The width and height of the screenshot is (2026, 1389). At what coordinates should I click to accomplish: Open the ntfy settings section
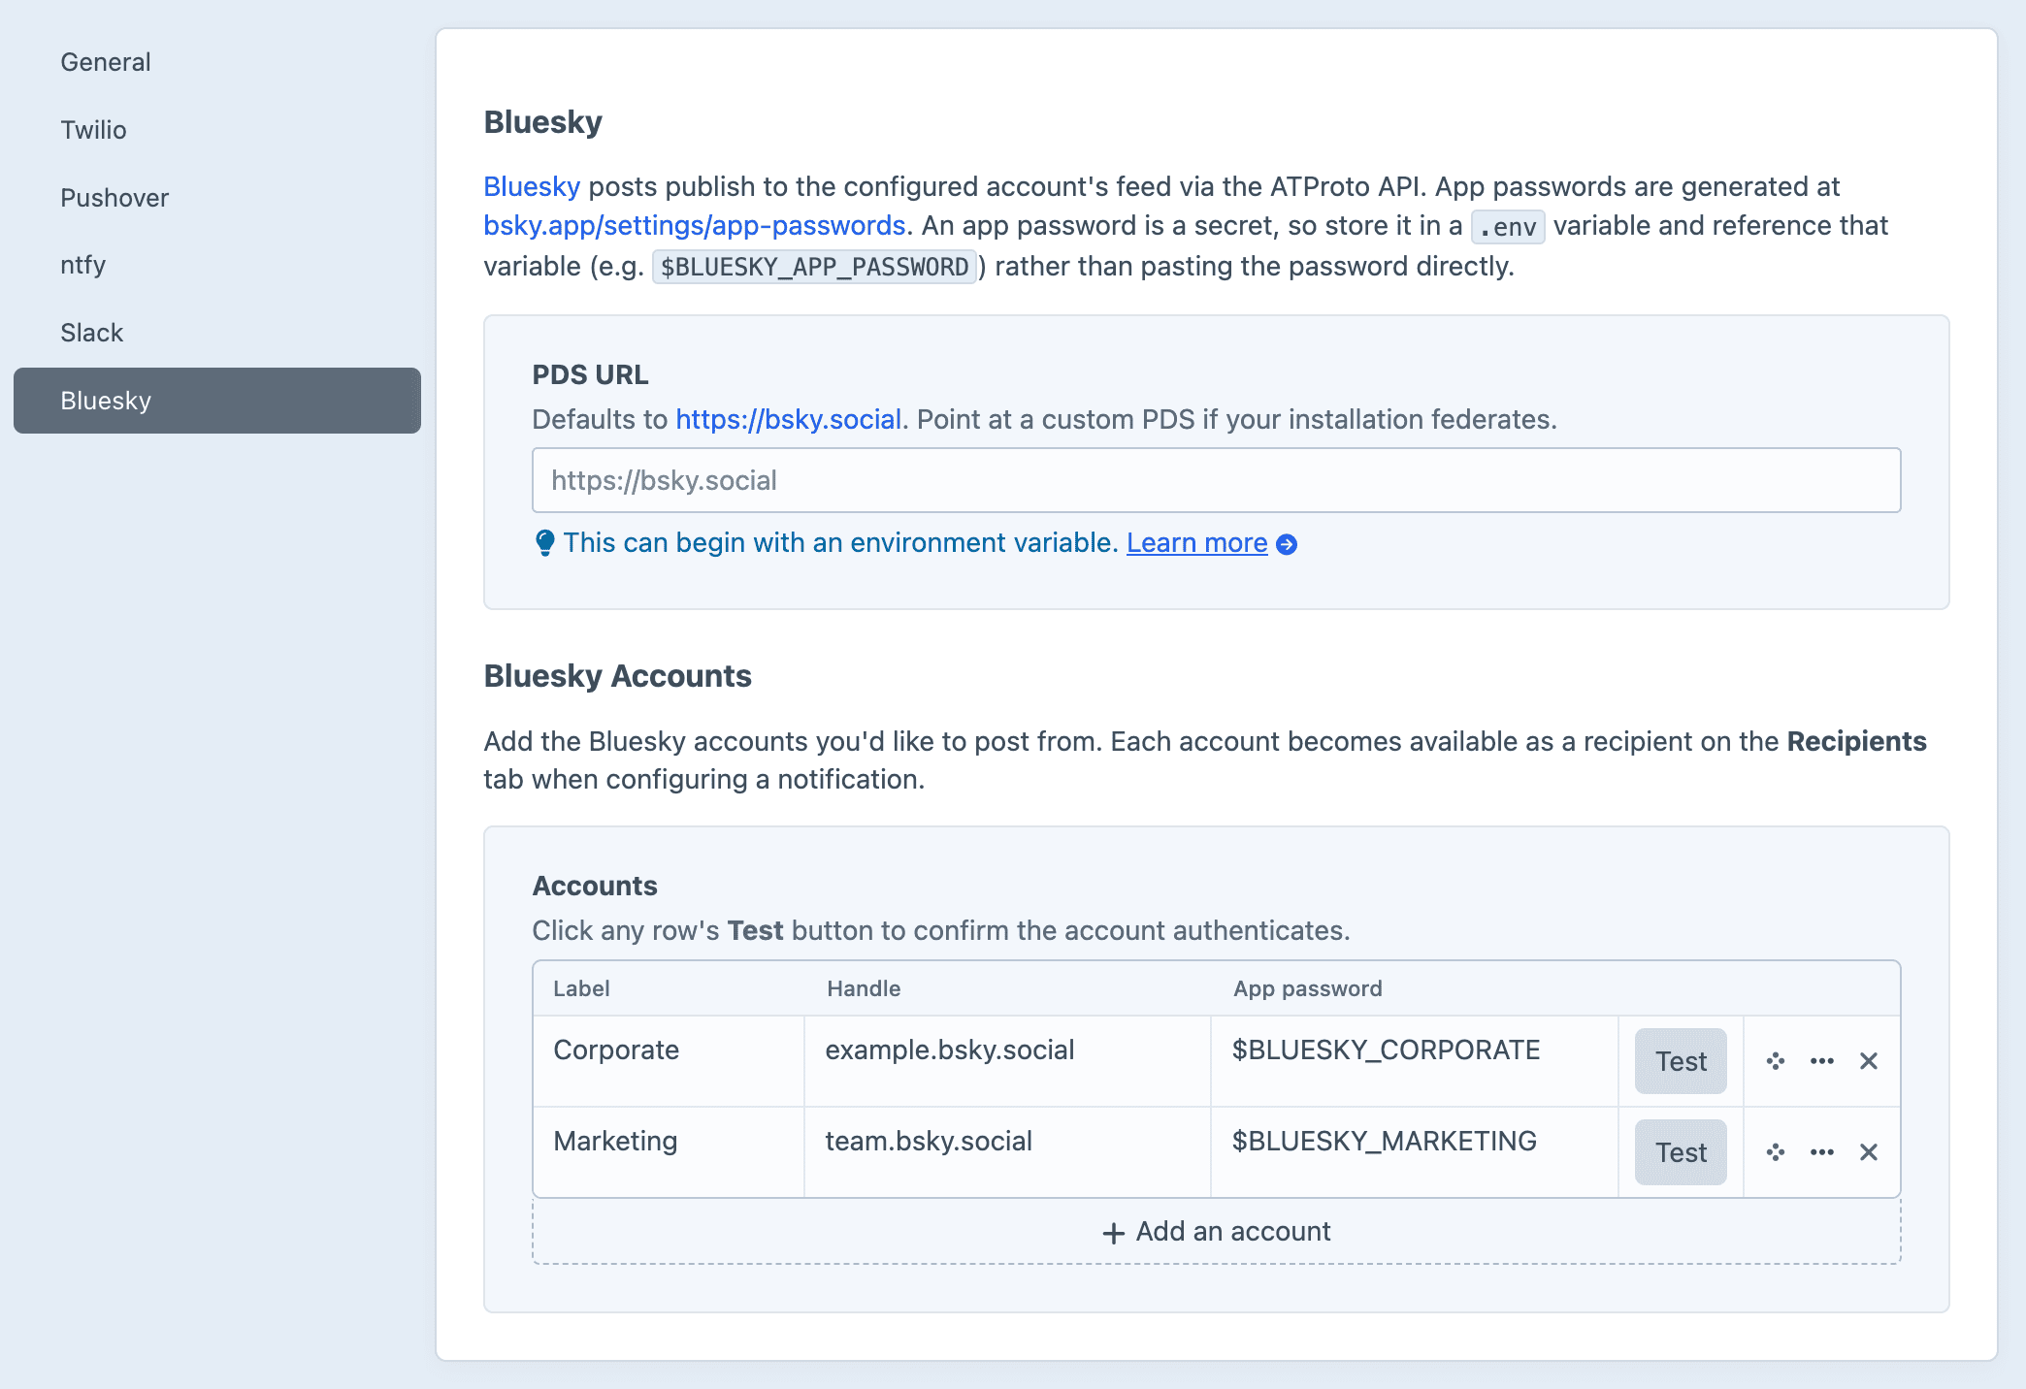217,265
